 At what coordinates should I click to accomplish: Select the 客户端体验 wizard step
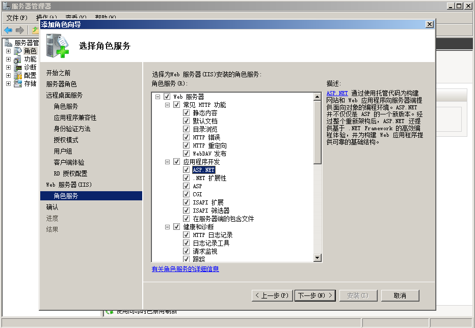[x=69, y=162]
